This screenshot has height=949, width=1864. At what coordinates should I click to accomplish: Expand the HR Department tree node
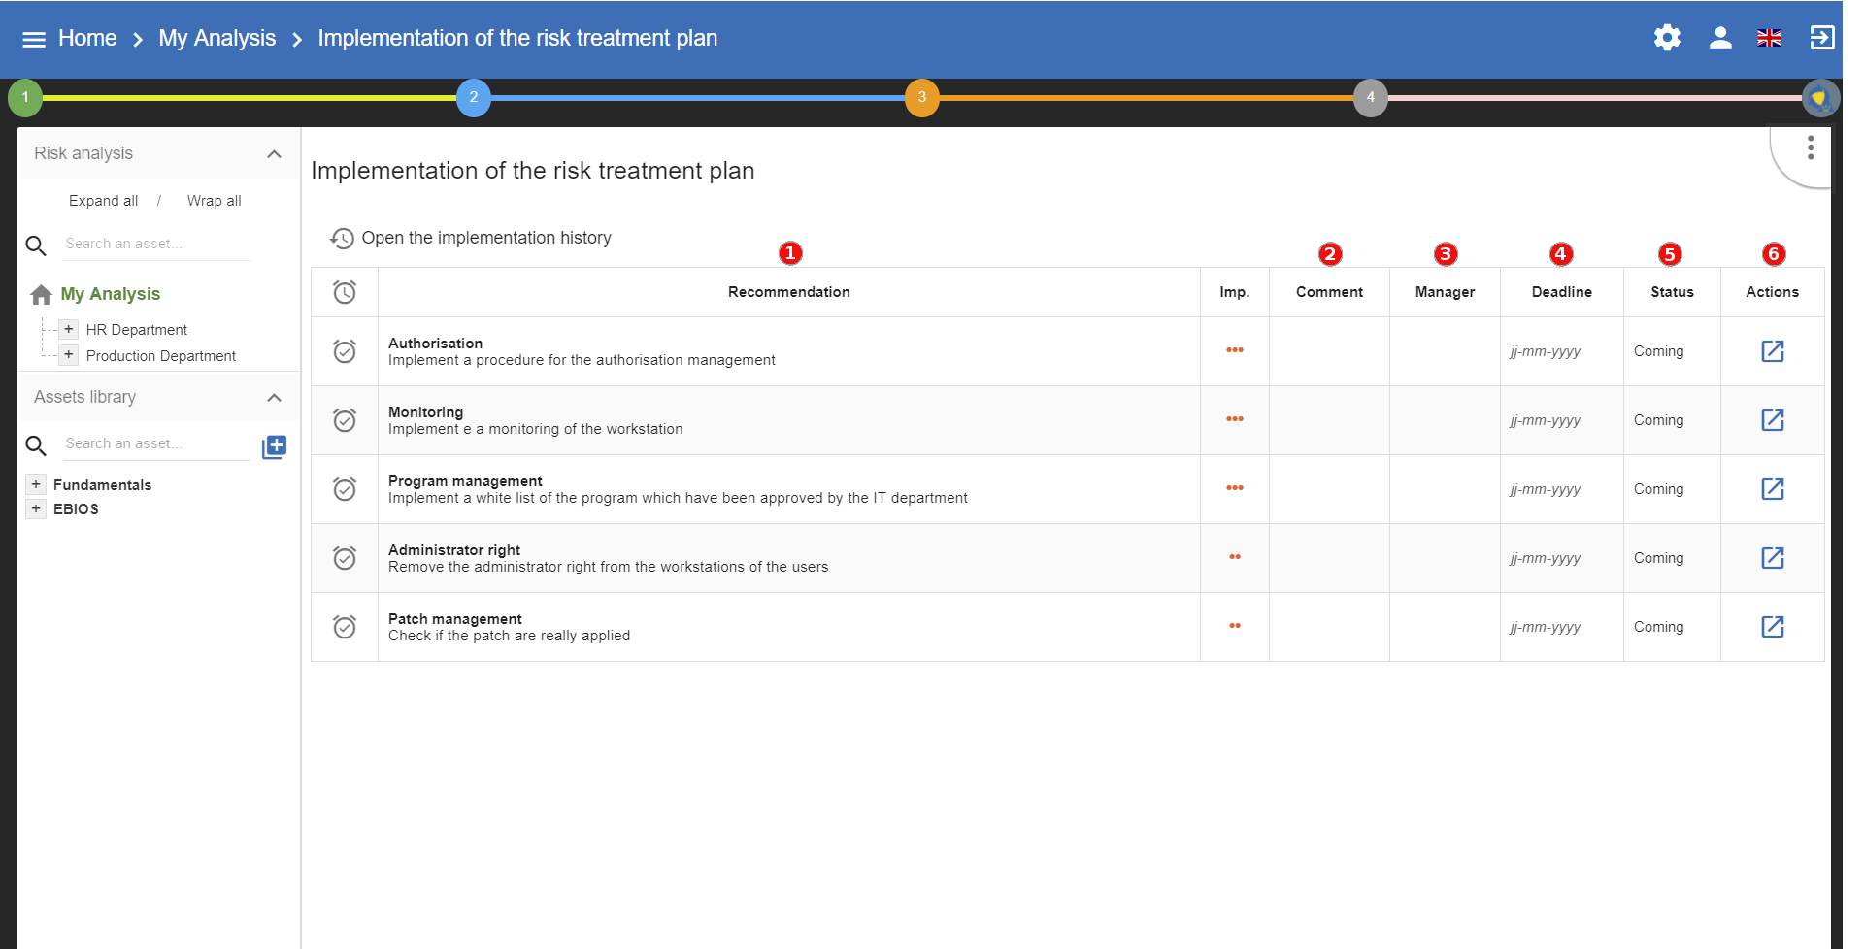[x=69, y=330]
